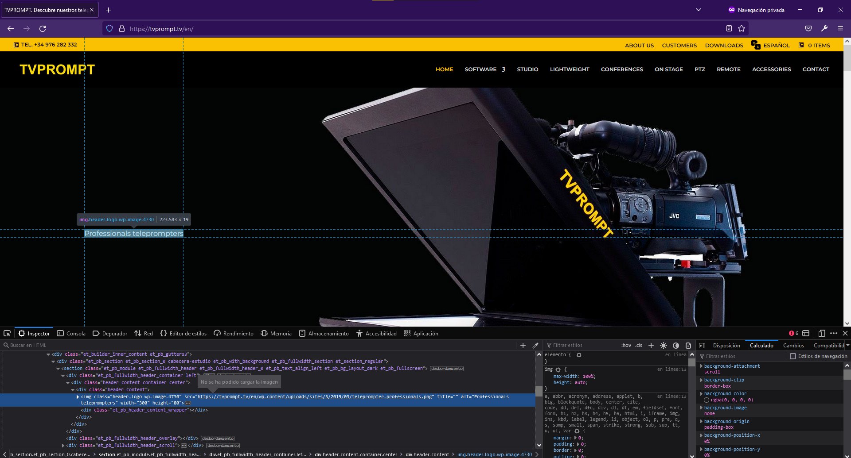Image resolution: width=851 pixels, height=458 pixels.
Task: Select div.header-content breadcrumb
Action: [427, 454]
